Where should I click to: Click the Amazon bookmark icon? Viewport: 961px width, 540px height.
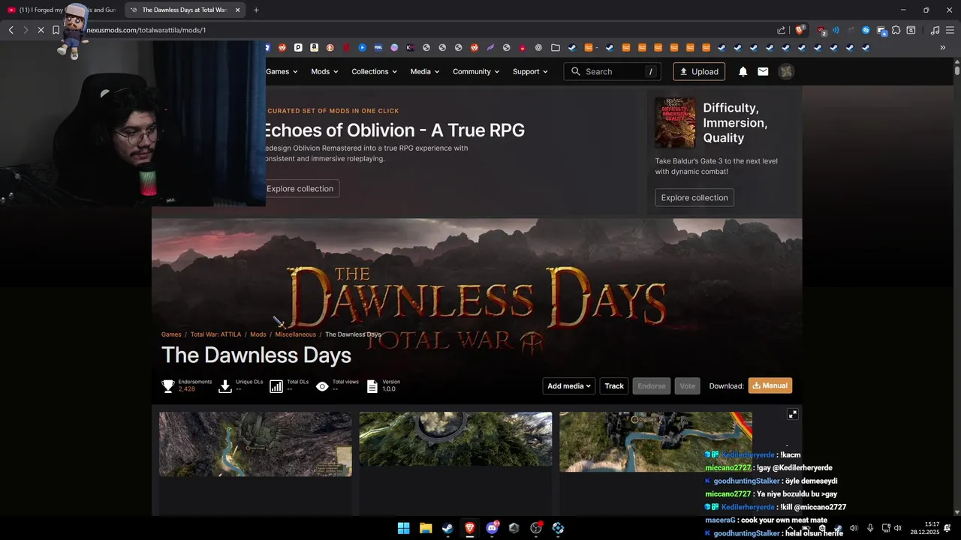click(x=314, y=47)
